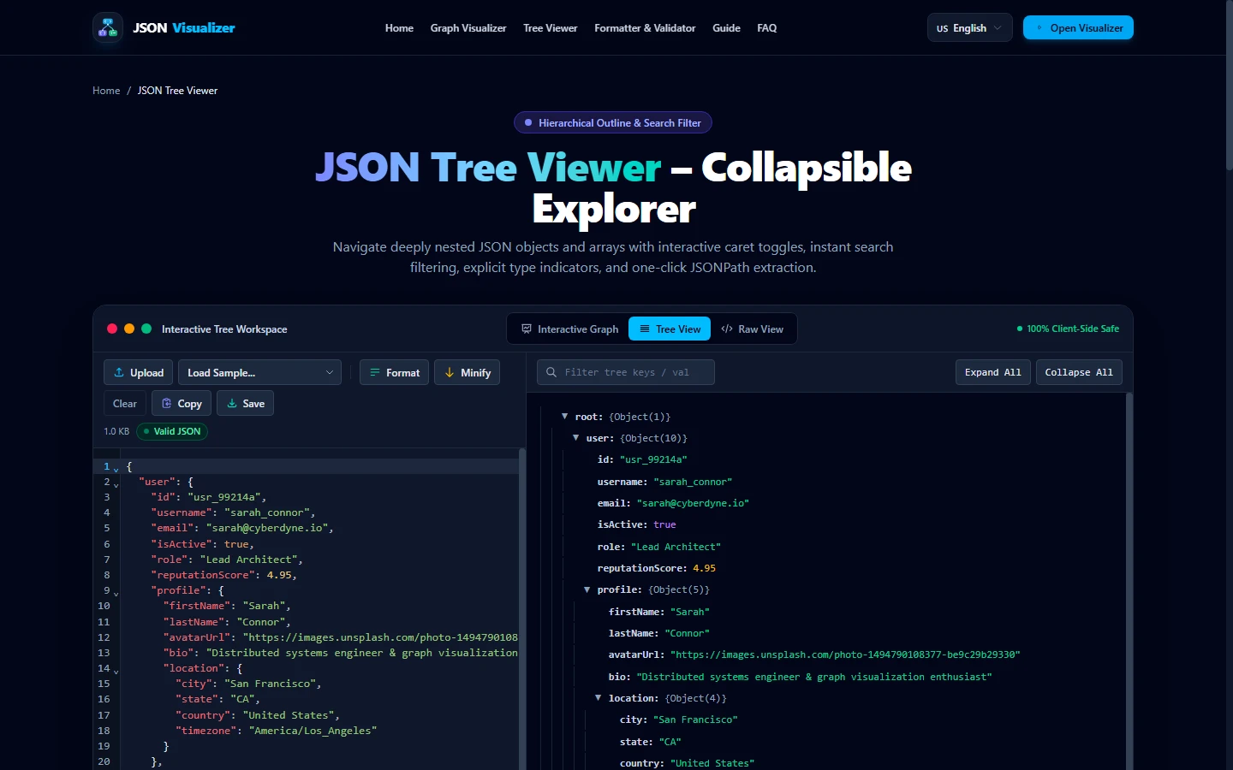Collapse the location object in tree
1233x770 pixels.
tap(599, 698)
